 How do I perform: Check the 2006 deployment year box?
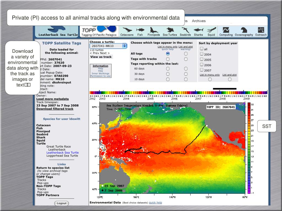202,65
